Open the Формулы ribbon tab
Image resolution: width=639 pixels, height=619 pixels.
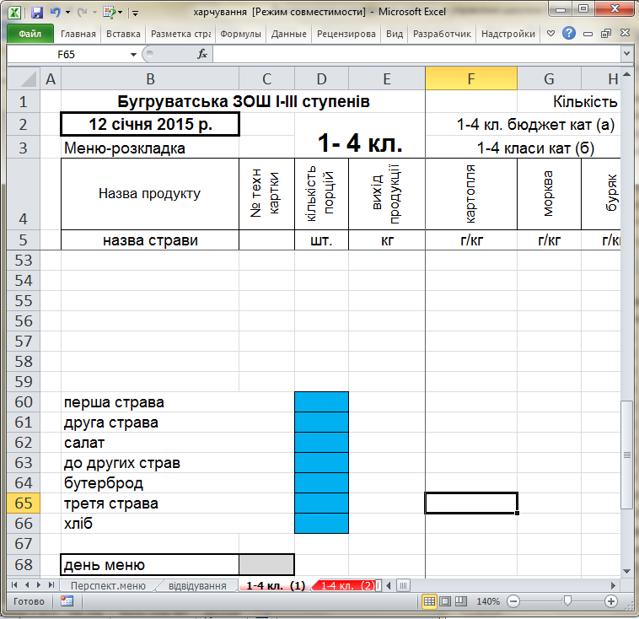tap(240, 34)
